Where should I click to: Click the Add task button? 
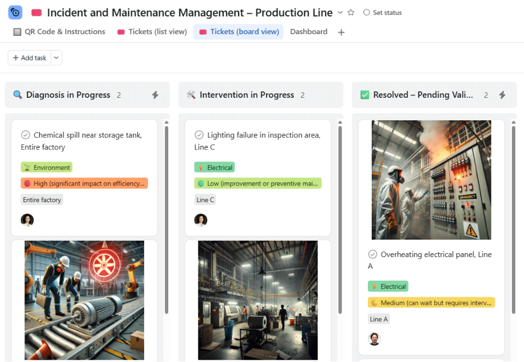29,58
